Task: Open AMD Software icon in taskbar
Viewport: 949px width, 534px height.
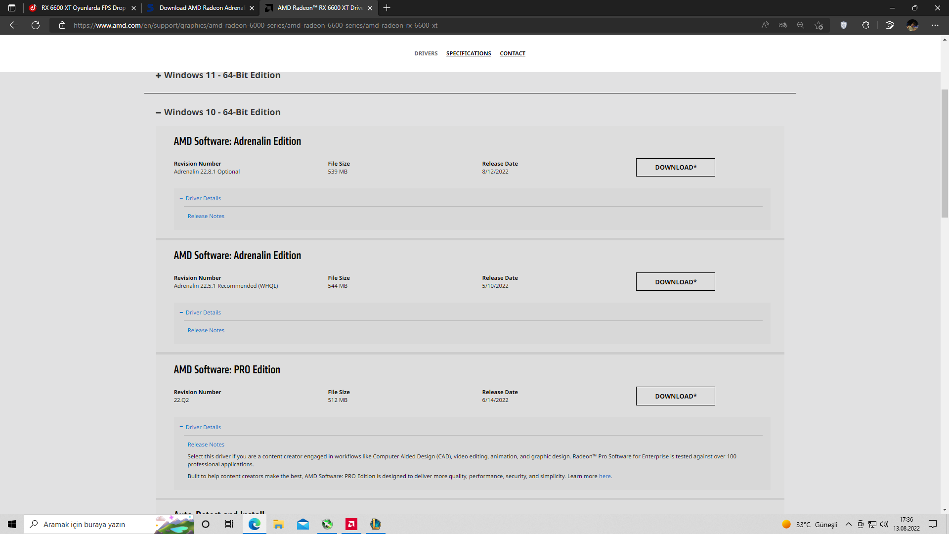Action: tap(351, 524)
